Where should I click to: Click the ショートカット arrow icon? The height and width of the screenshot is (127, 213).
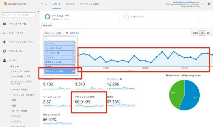pos(4,33)
